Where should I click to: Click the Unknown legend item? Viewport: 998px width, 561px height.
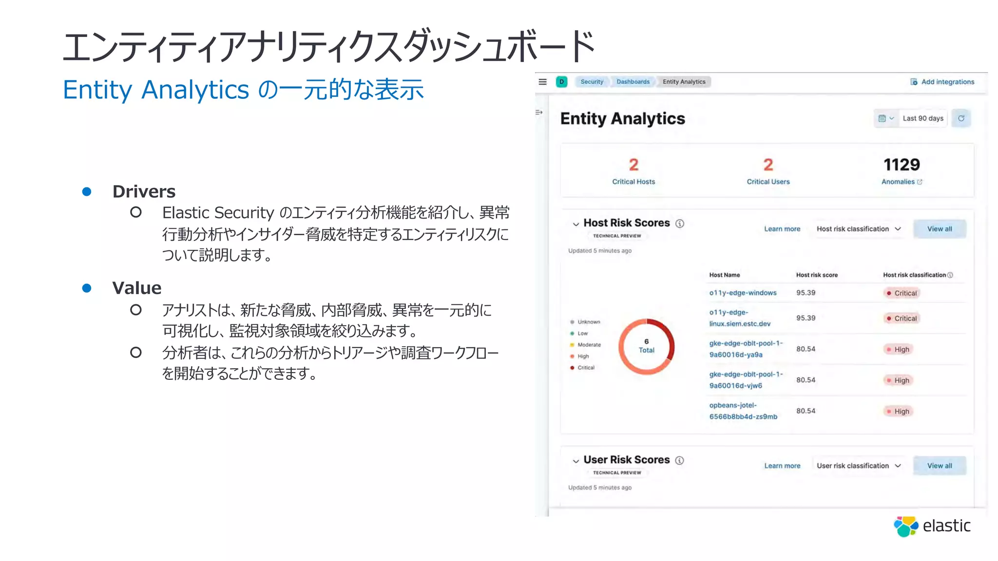tap(585, 322)
